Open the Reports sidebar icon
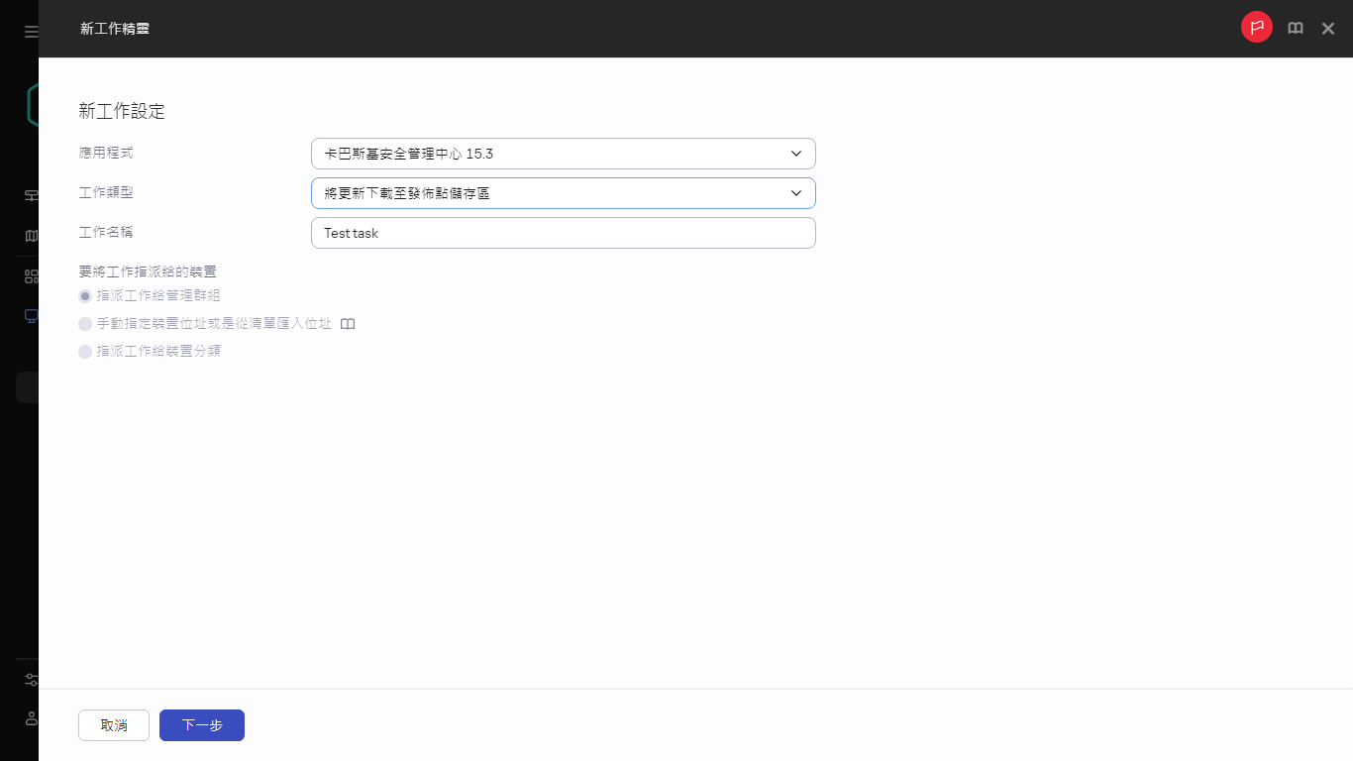 click(x=29, y=236)
